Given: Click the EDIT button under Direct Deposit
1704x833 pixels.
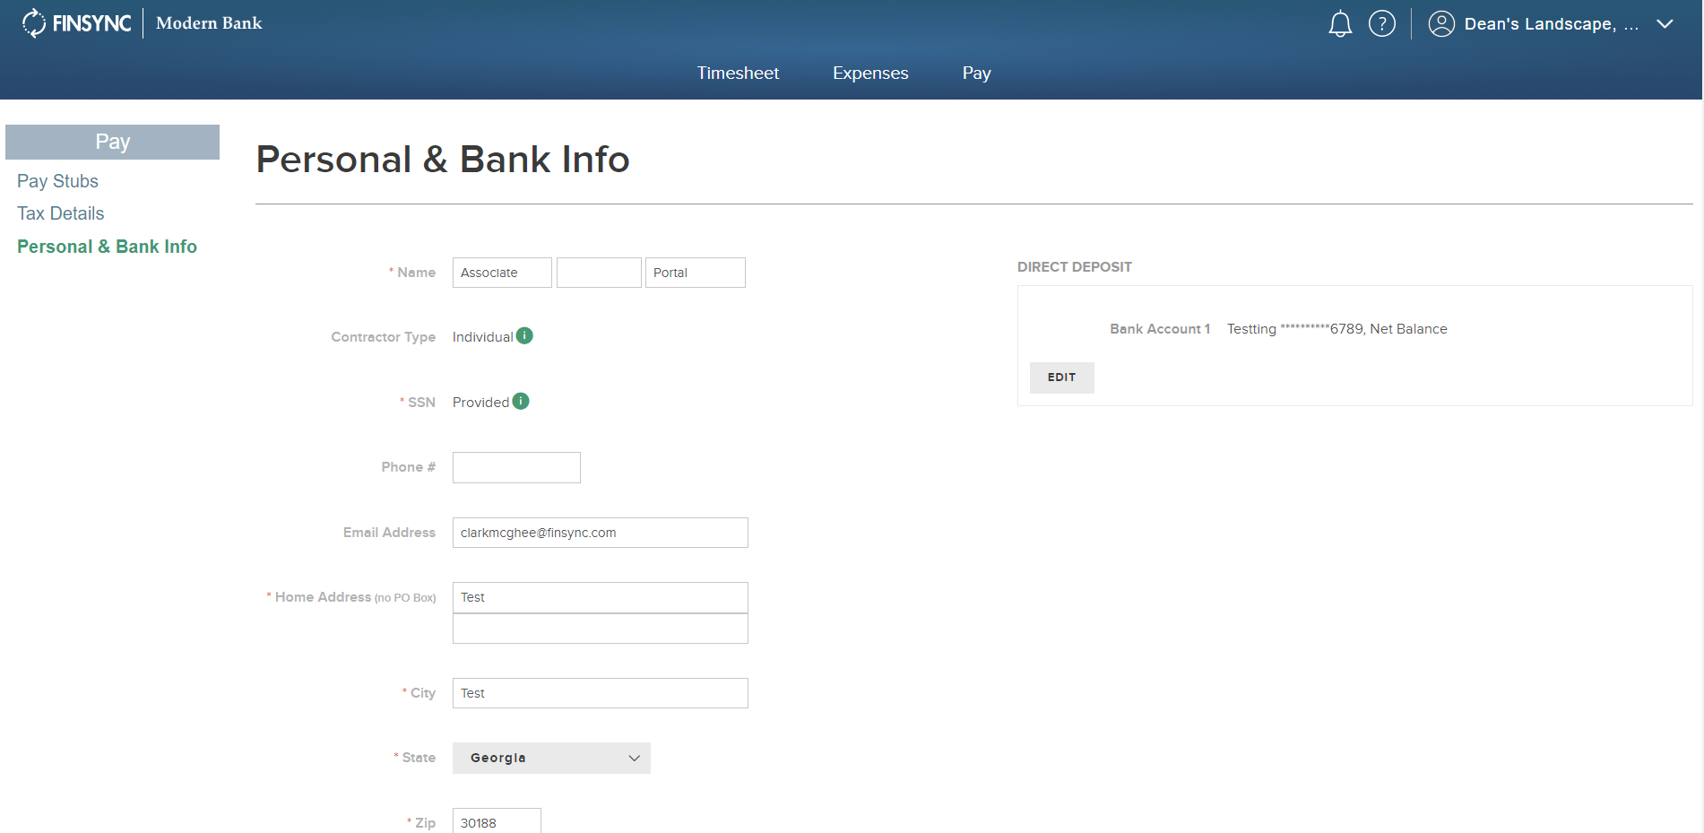Looking at the screenshot, I should [x=1061, y=377].
